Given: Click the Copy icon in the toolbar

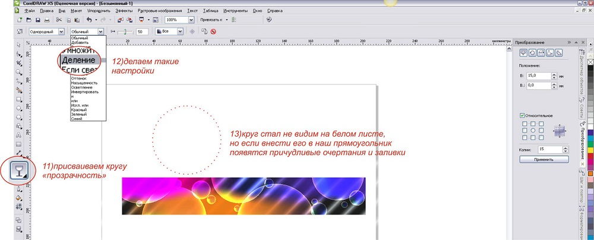Looking at the screenshot, I should click(x=68, y=20).
